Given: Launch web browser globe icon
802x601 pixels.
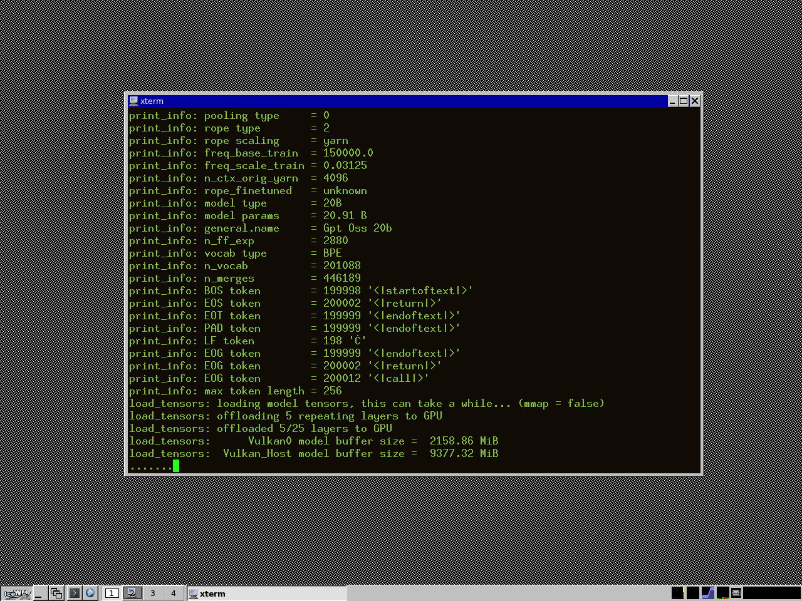Looking at the screenshot, I should click(x=90, y=593).
